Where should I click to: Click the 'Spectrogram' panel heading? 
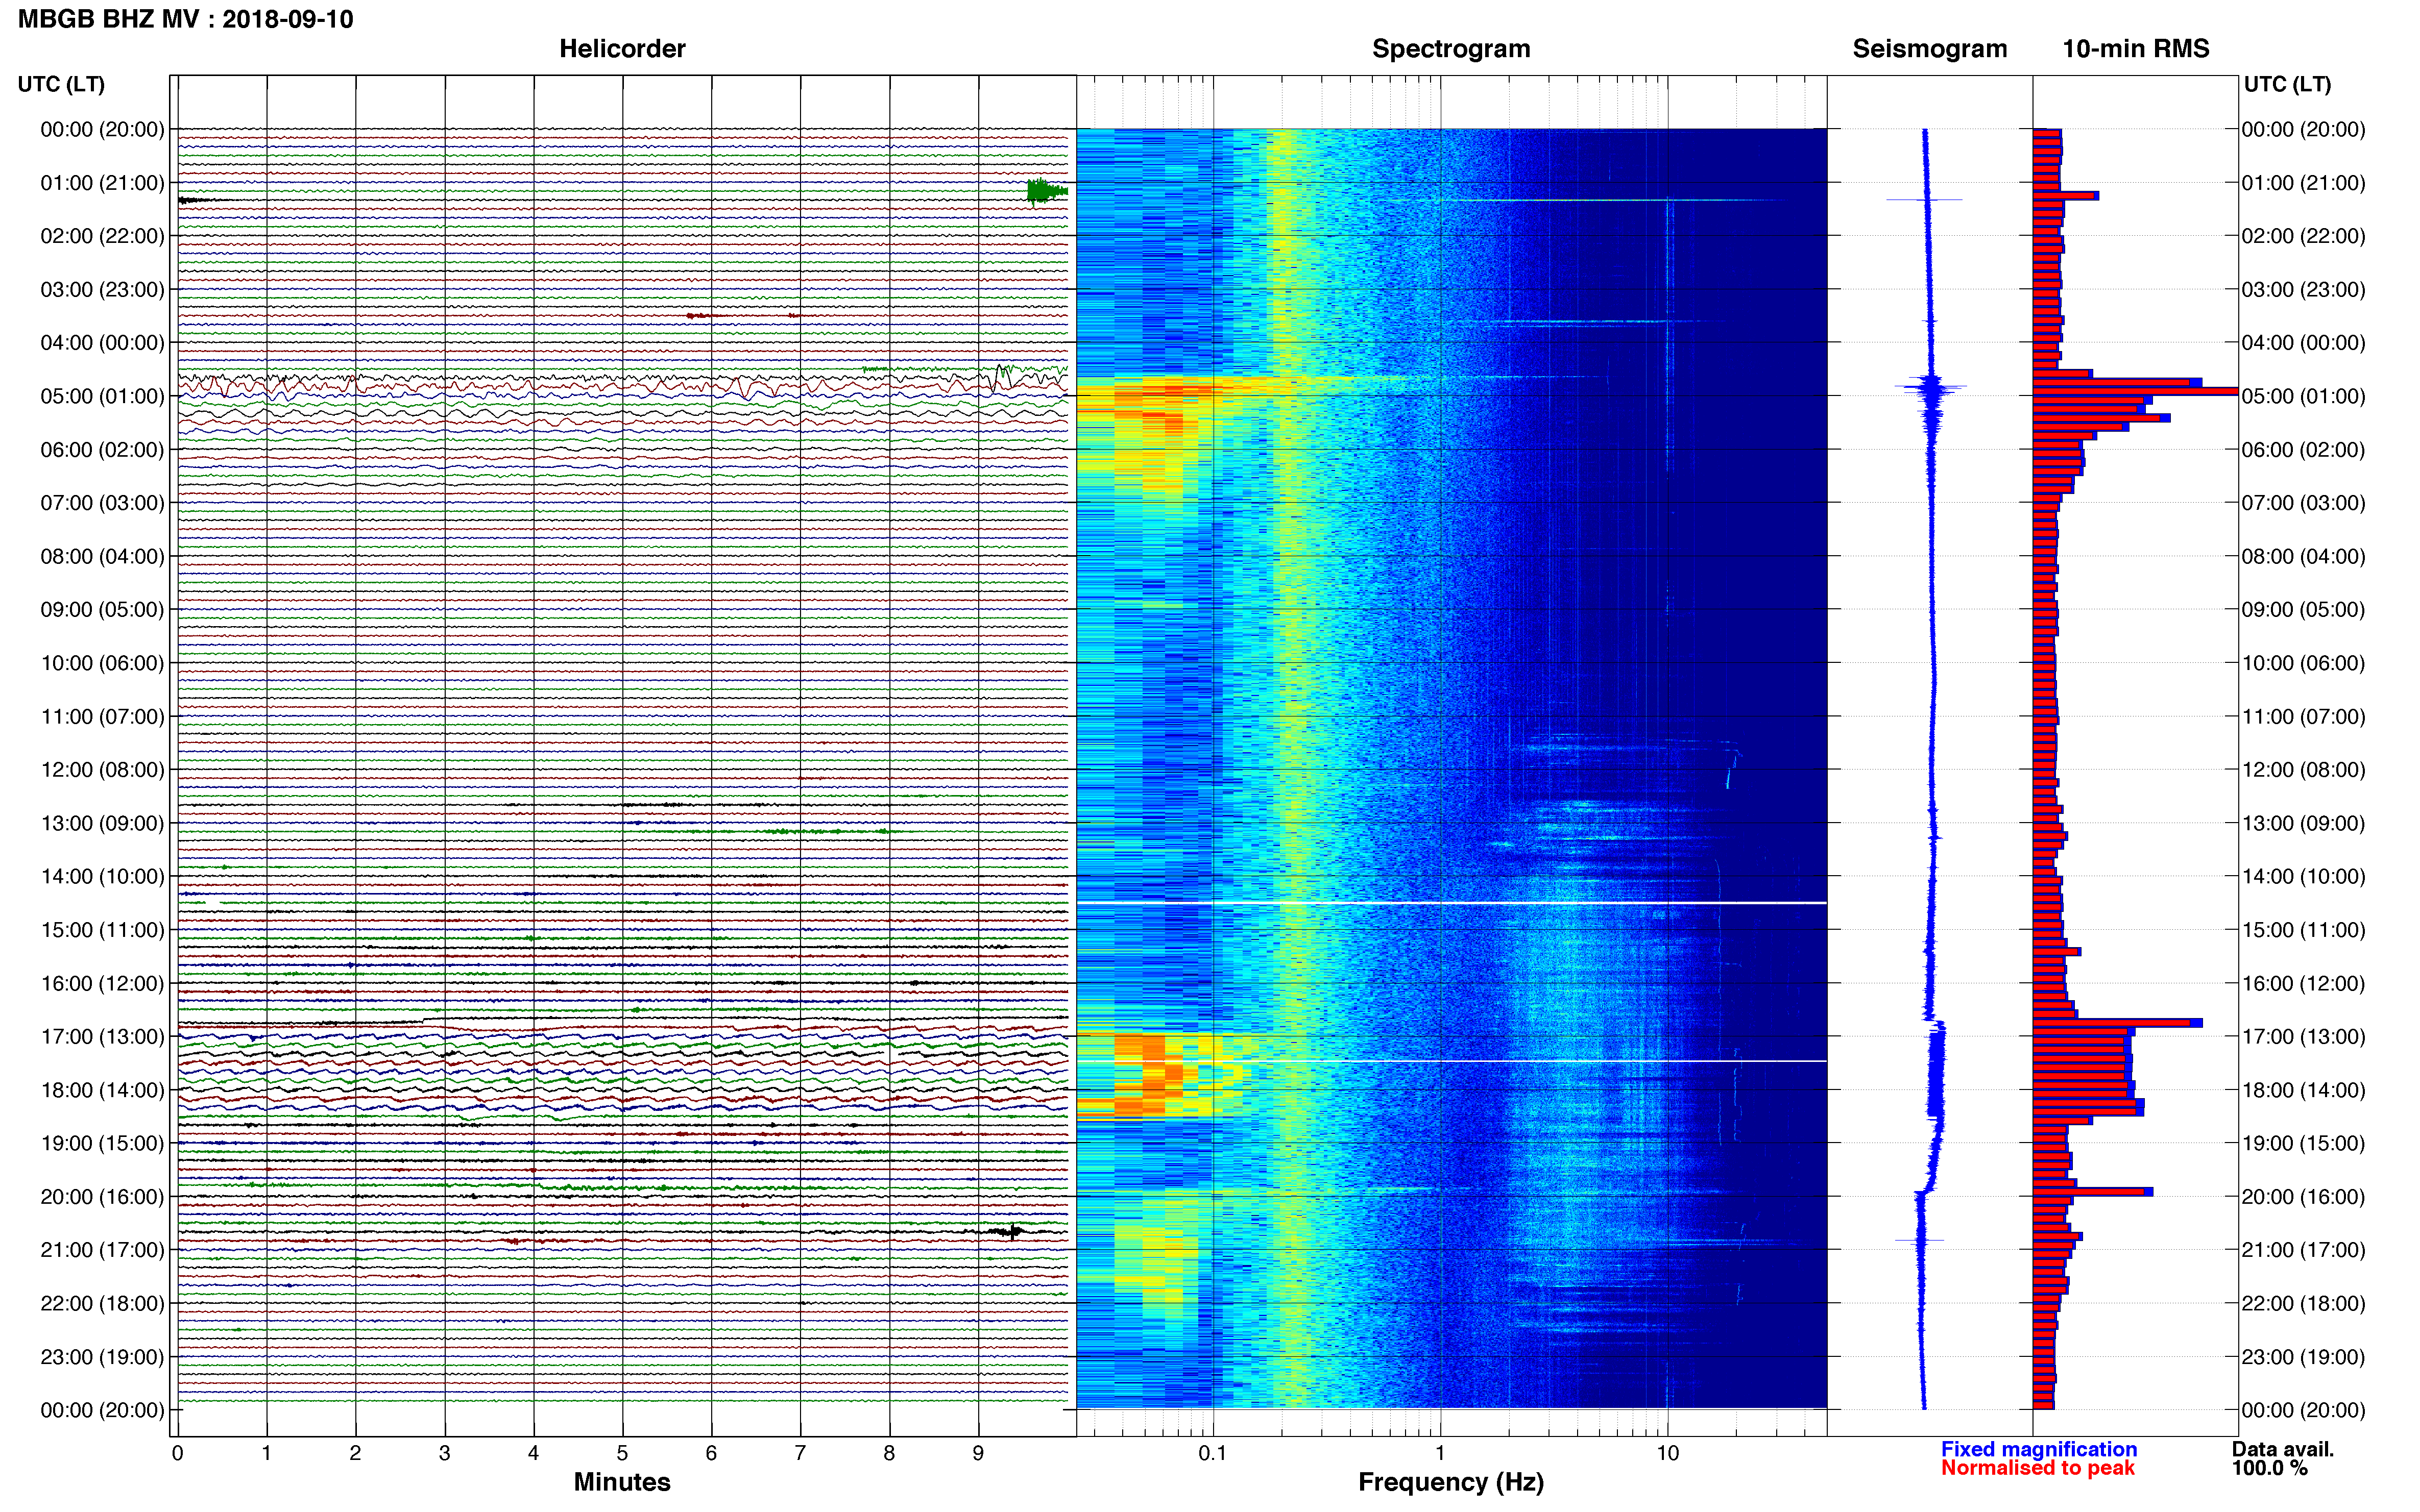[x=1450, y=49]
